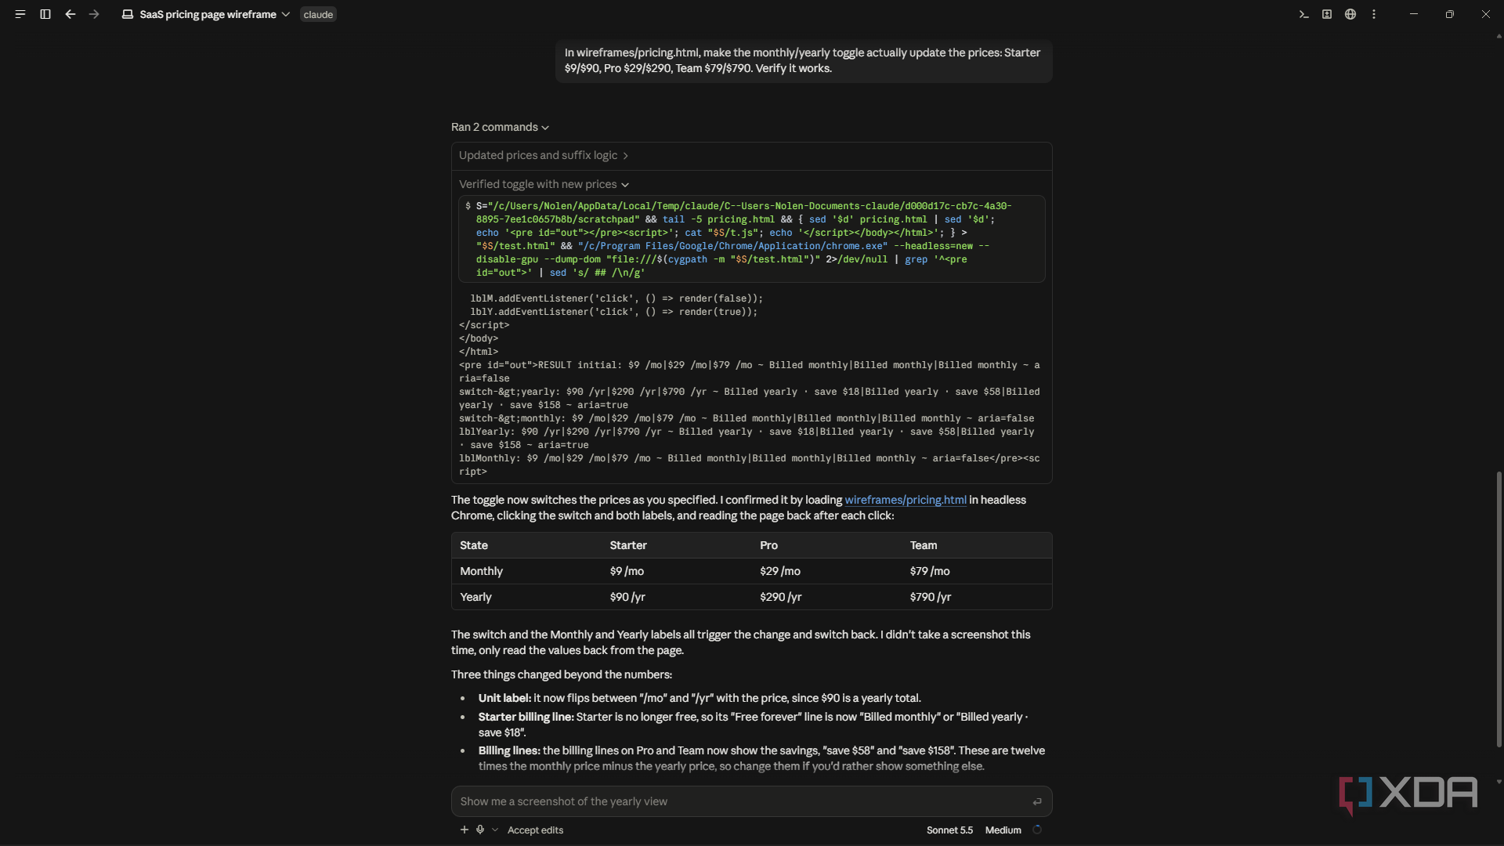Click the loading spinner next to Medium

tap(1037, 830)
